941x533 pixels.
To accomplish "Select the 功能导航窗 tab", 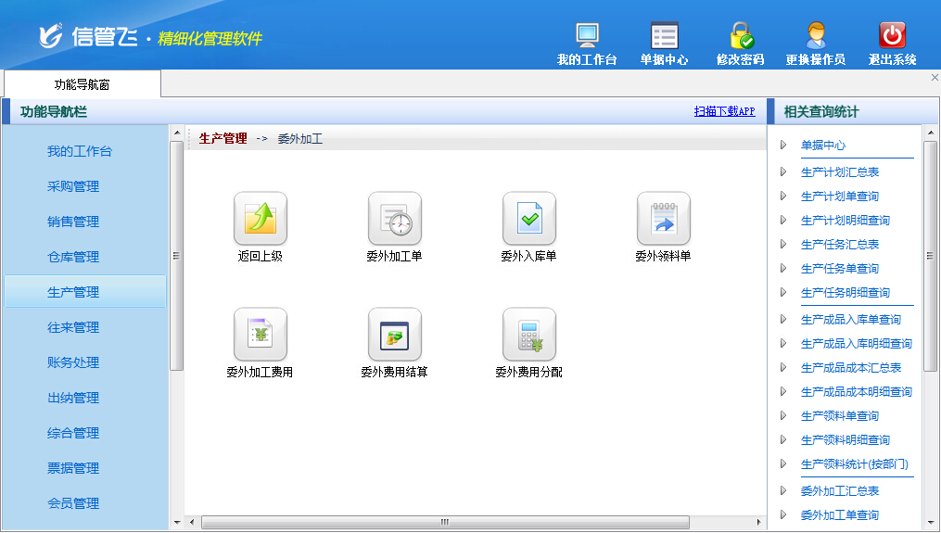I will coord(82,84).
